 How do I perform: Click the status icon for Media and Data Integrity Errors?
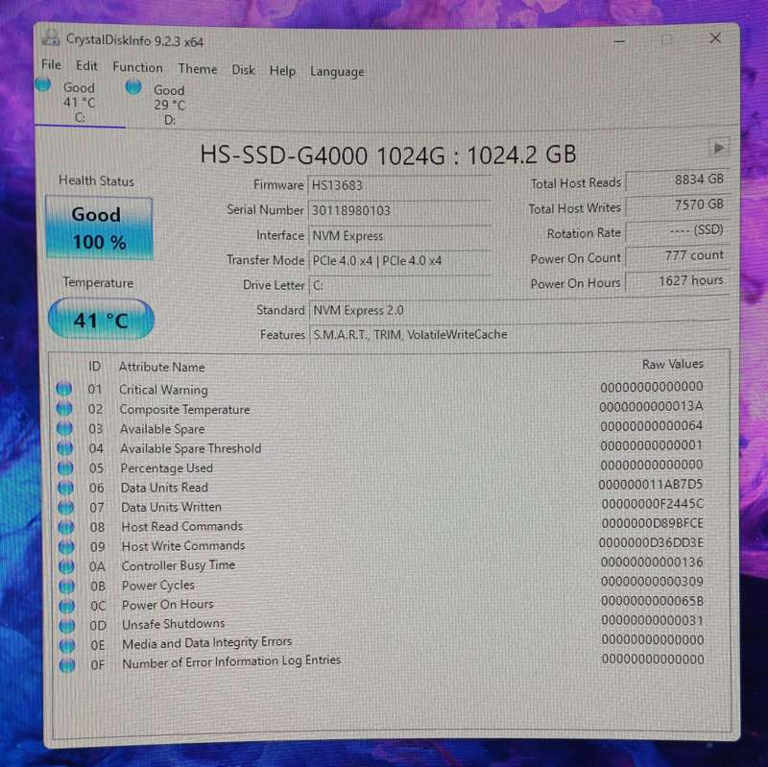(x=67, y=645)
